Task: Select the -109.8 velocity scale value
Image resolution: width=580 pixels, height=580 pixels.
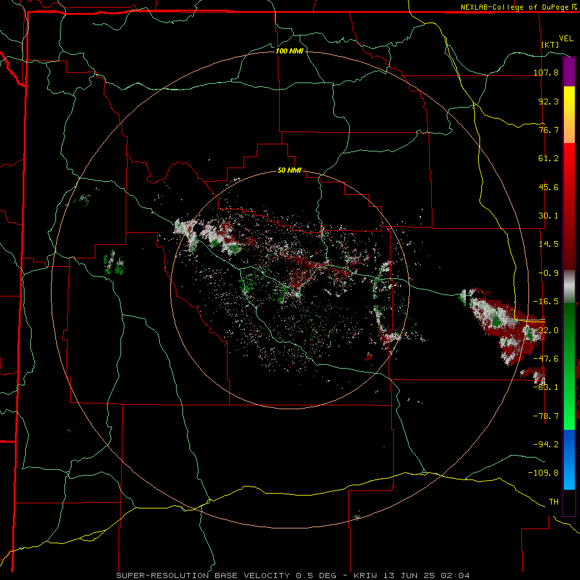Action: [x=543, y=473]
